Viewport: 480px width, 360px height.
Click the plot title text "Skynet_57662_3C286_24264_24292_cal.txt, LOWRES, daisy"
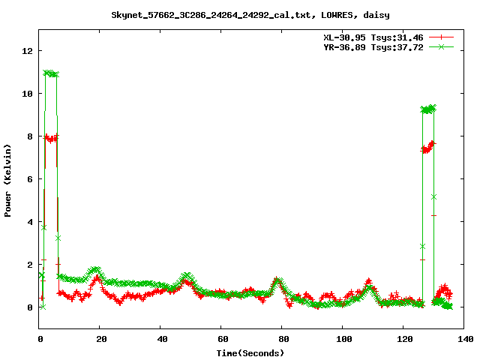[250, 15]
